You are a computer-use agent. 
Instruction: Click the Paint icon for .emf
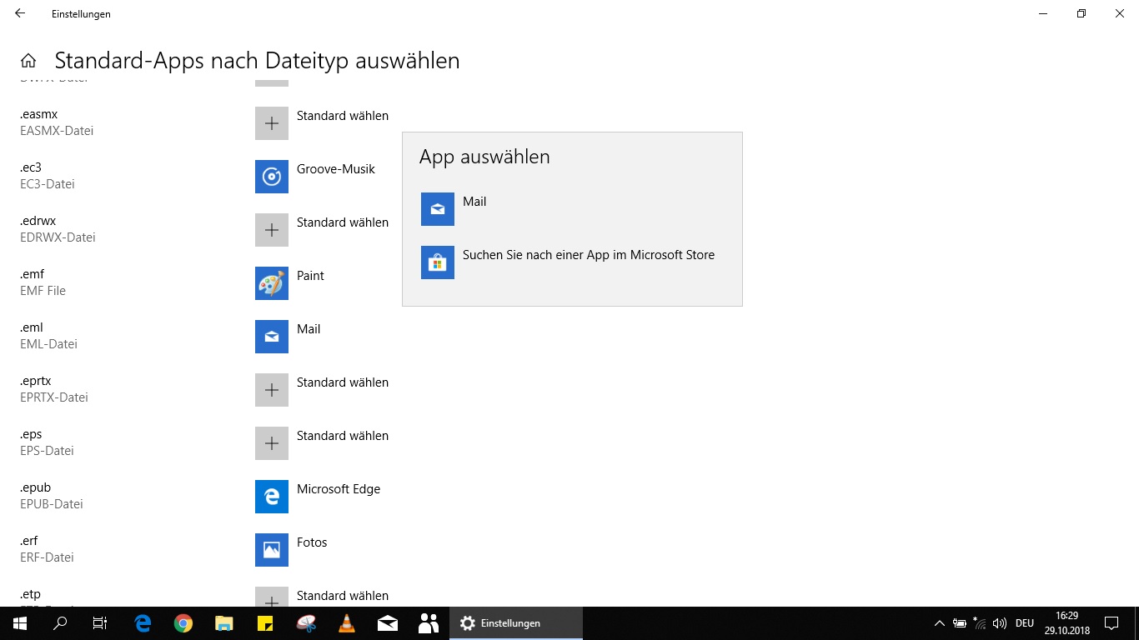[x=272, y=283]
